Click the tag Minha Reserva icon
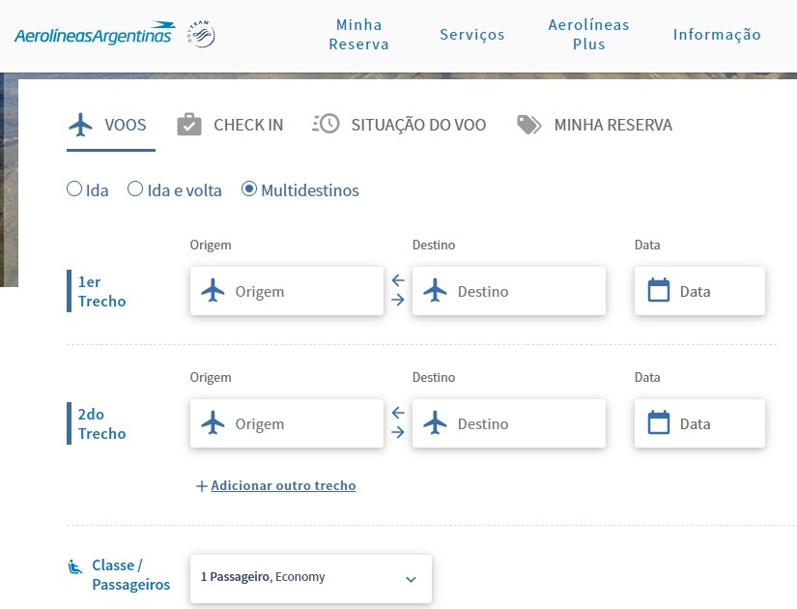The height and width of the screenshot is (609, 797). tap(528, 125)
